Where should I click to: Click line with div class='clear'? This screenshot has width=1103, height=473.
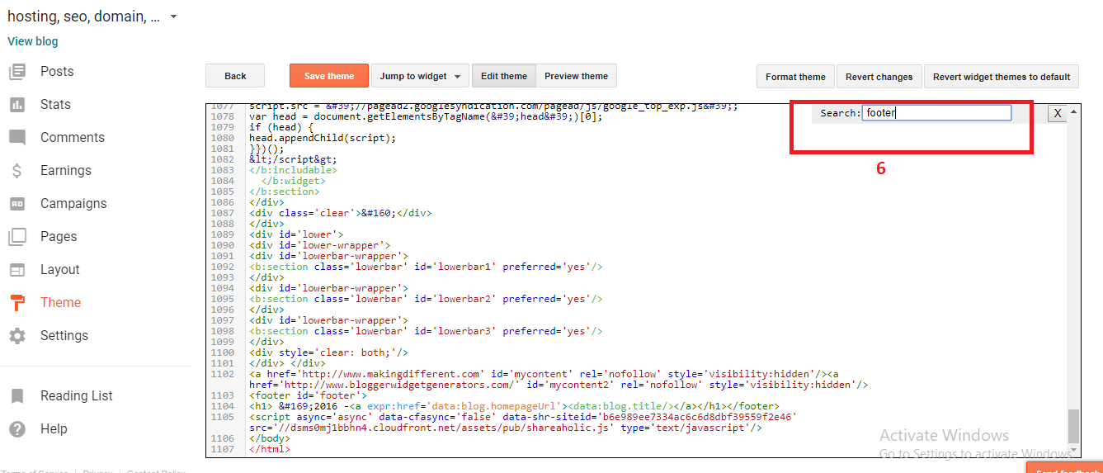pos(340,213)
